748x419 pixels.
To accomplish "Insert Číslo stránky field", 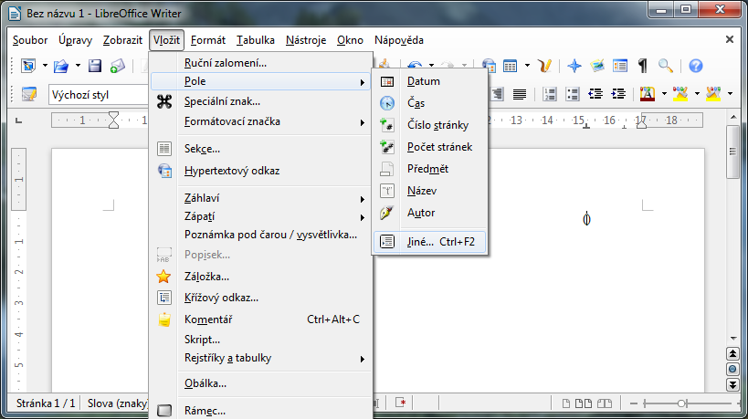I will 430,125.
